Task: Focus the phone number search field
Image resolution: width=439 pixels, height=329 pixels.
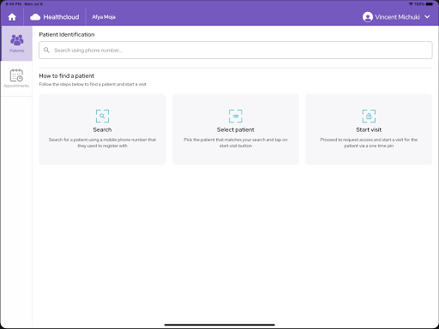Action: click(236, 51)
